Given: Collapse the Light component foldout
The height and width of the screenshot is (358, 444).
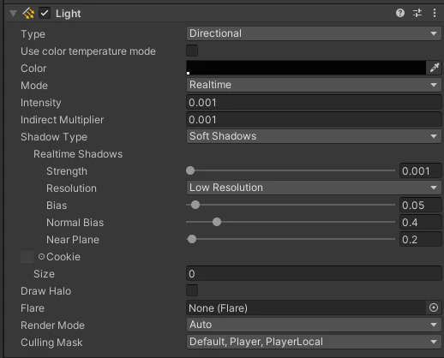Looking at the screenshot, I should [x=13, y=13].
